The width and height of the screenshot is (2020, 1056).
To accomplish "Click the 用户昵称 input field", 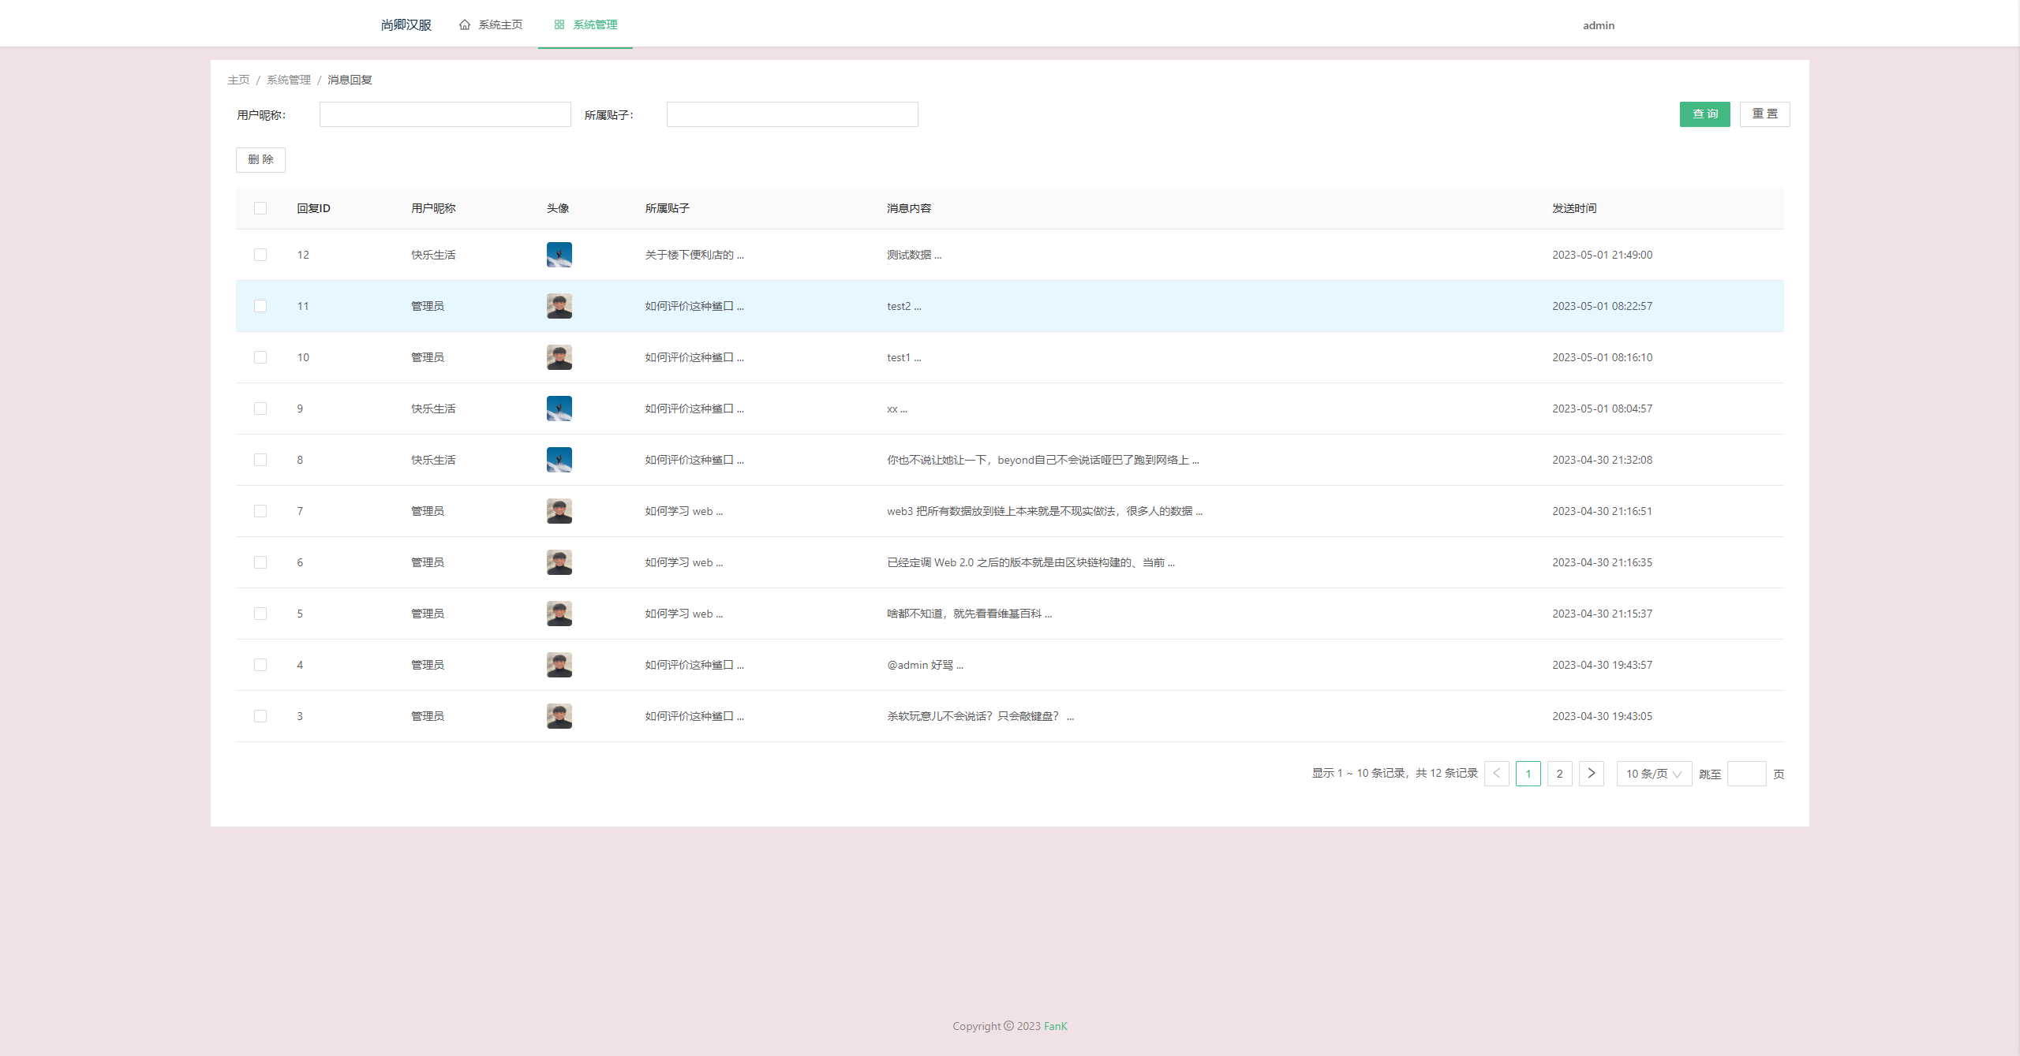I will pyautogui.click(x=445, y=114).
